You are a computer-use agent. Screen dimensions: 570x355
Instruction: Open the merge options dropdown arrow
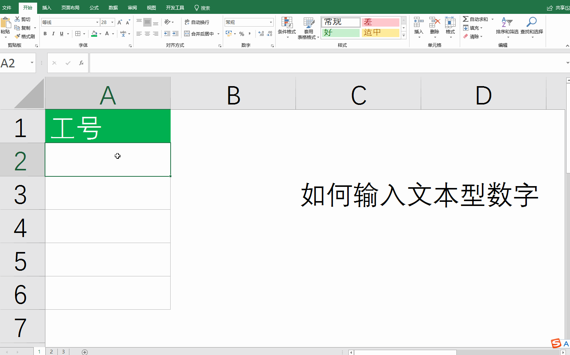pos(218,34)
